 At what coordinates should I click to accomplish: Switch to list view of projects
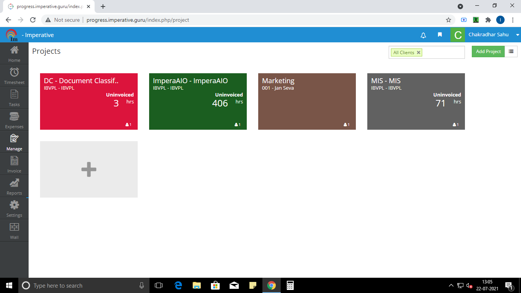[x=511, y=52]
